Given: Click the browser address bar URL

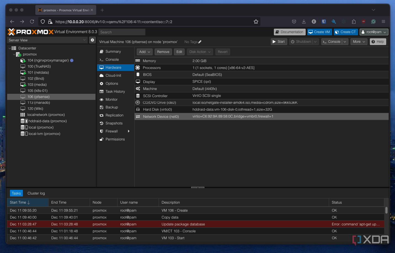Looking at the screenshot, I should click(x=114, y=22).
